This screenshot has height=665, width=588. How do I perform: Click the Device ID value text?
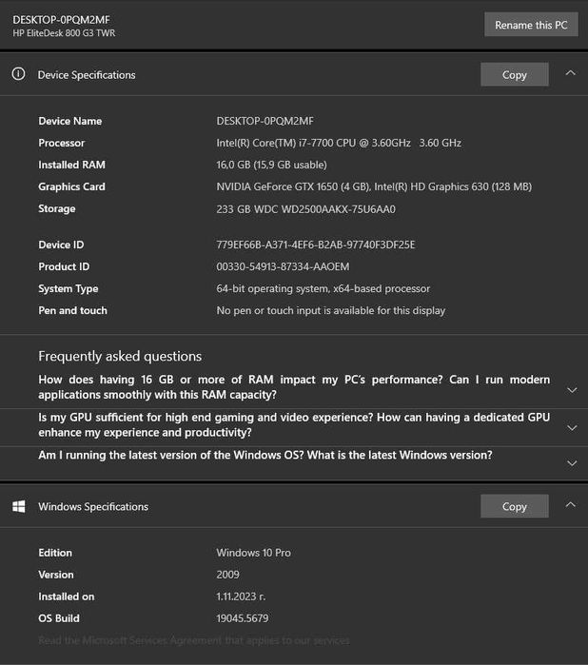[316, 244]
